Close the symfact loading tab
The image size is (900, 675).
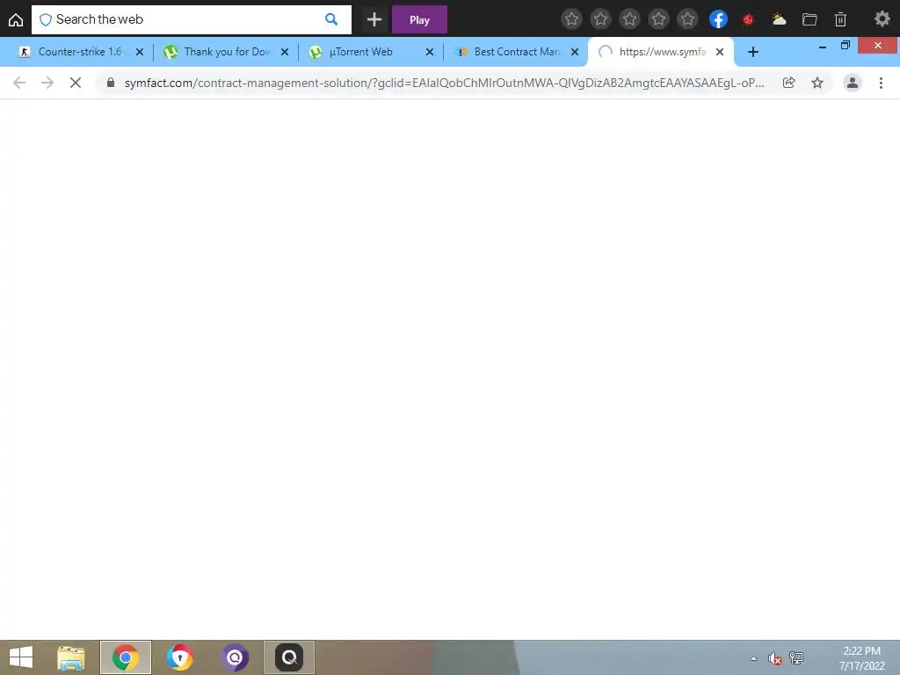(x=720, y=52)
